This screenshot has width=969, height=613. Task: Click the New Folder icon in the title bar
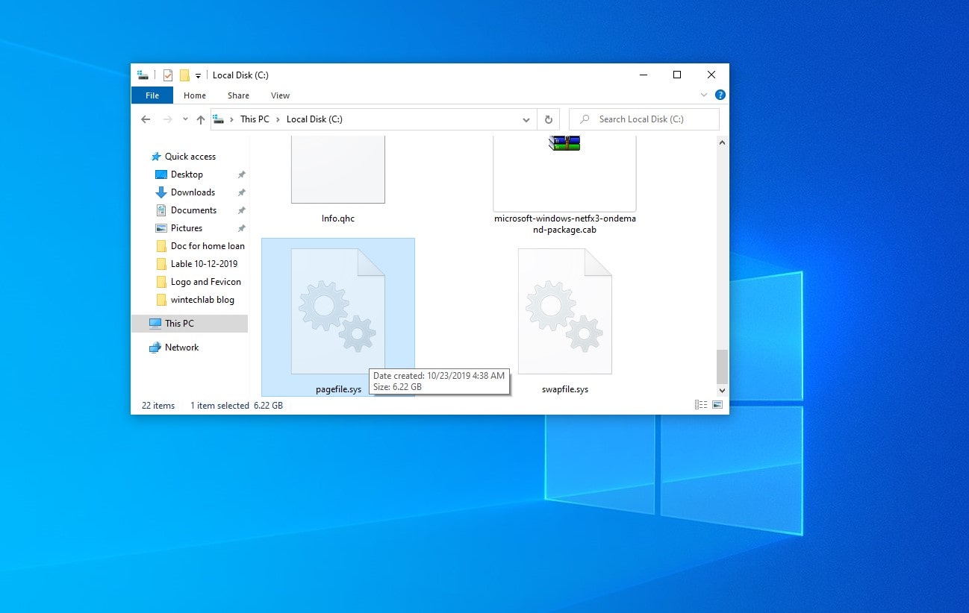pyautogui.click(x=184, y=75)
